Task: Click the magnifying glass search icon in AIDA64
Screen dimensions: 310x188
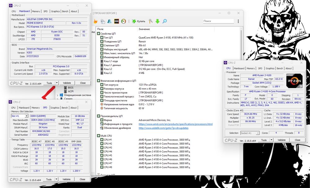Action: coord(165,21)
